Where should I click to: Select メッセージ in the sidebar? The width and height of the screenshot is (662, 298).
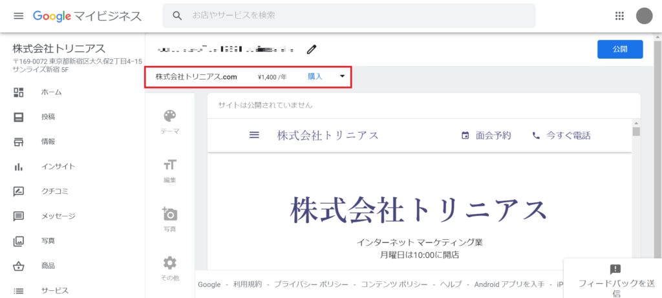(58, 217)
